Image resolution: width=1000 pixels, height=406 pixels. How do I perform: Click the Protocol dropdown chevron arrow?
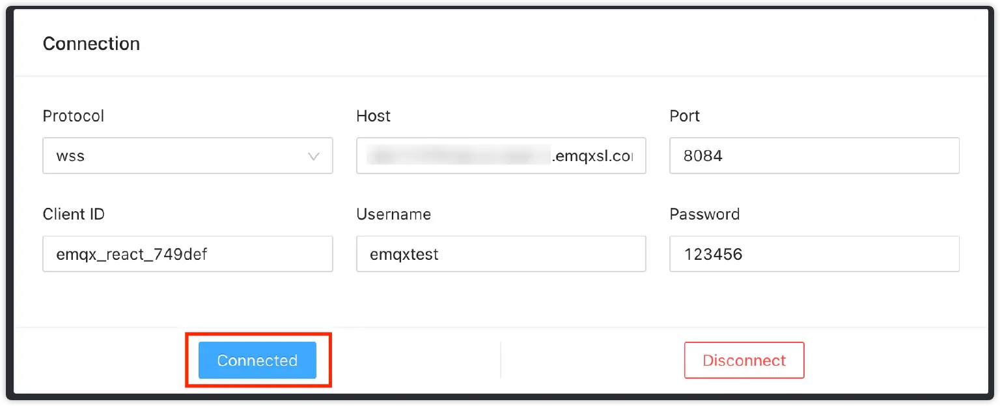pos(313,156)
